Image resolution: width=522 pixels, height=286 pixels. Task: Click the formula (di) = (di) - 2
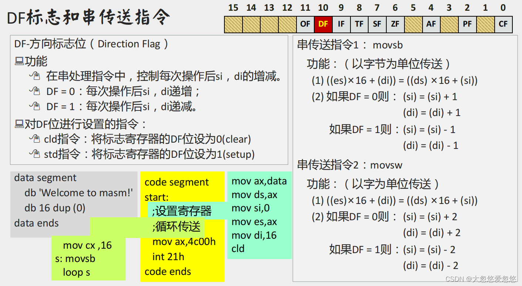point(431,266)
